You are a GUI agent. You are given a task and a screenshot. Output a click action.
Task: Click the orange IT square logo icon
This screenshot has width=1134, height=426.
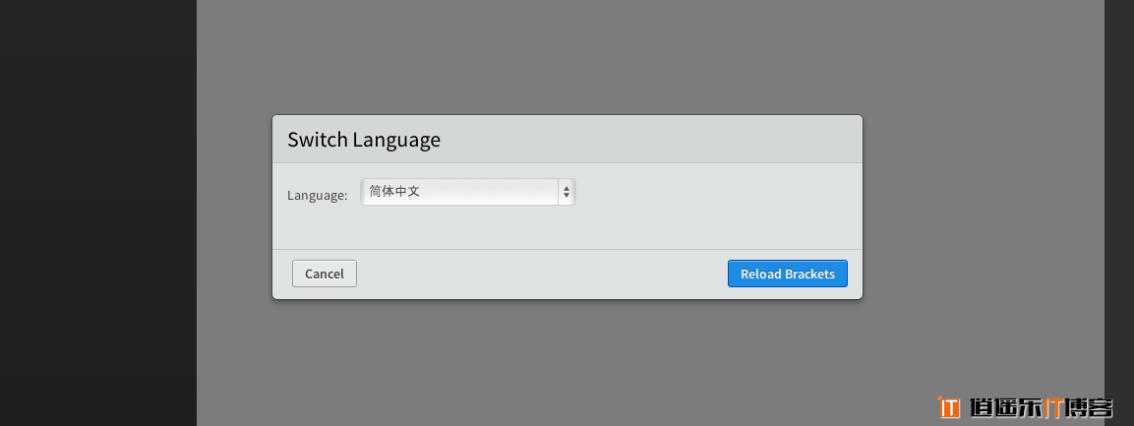pos(949,406)
